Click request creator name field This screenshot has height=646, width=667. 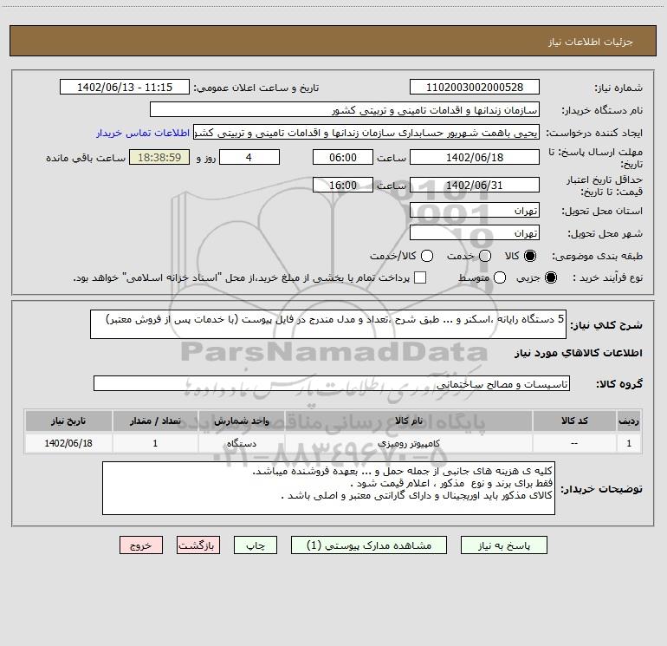[x=366, y=132]
